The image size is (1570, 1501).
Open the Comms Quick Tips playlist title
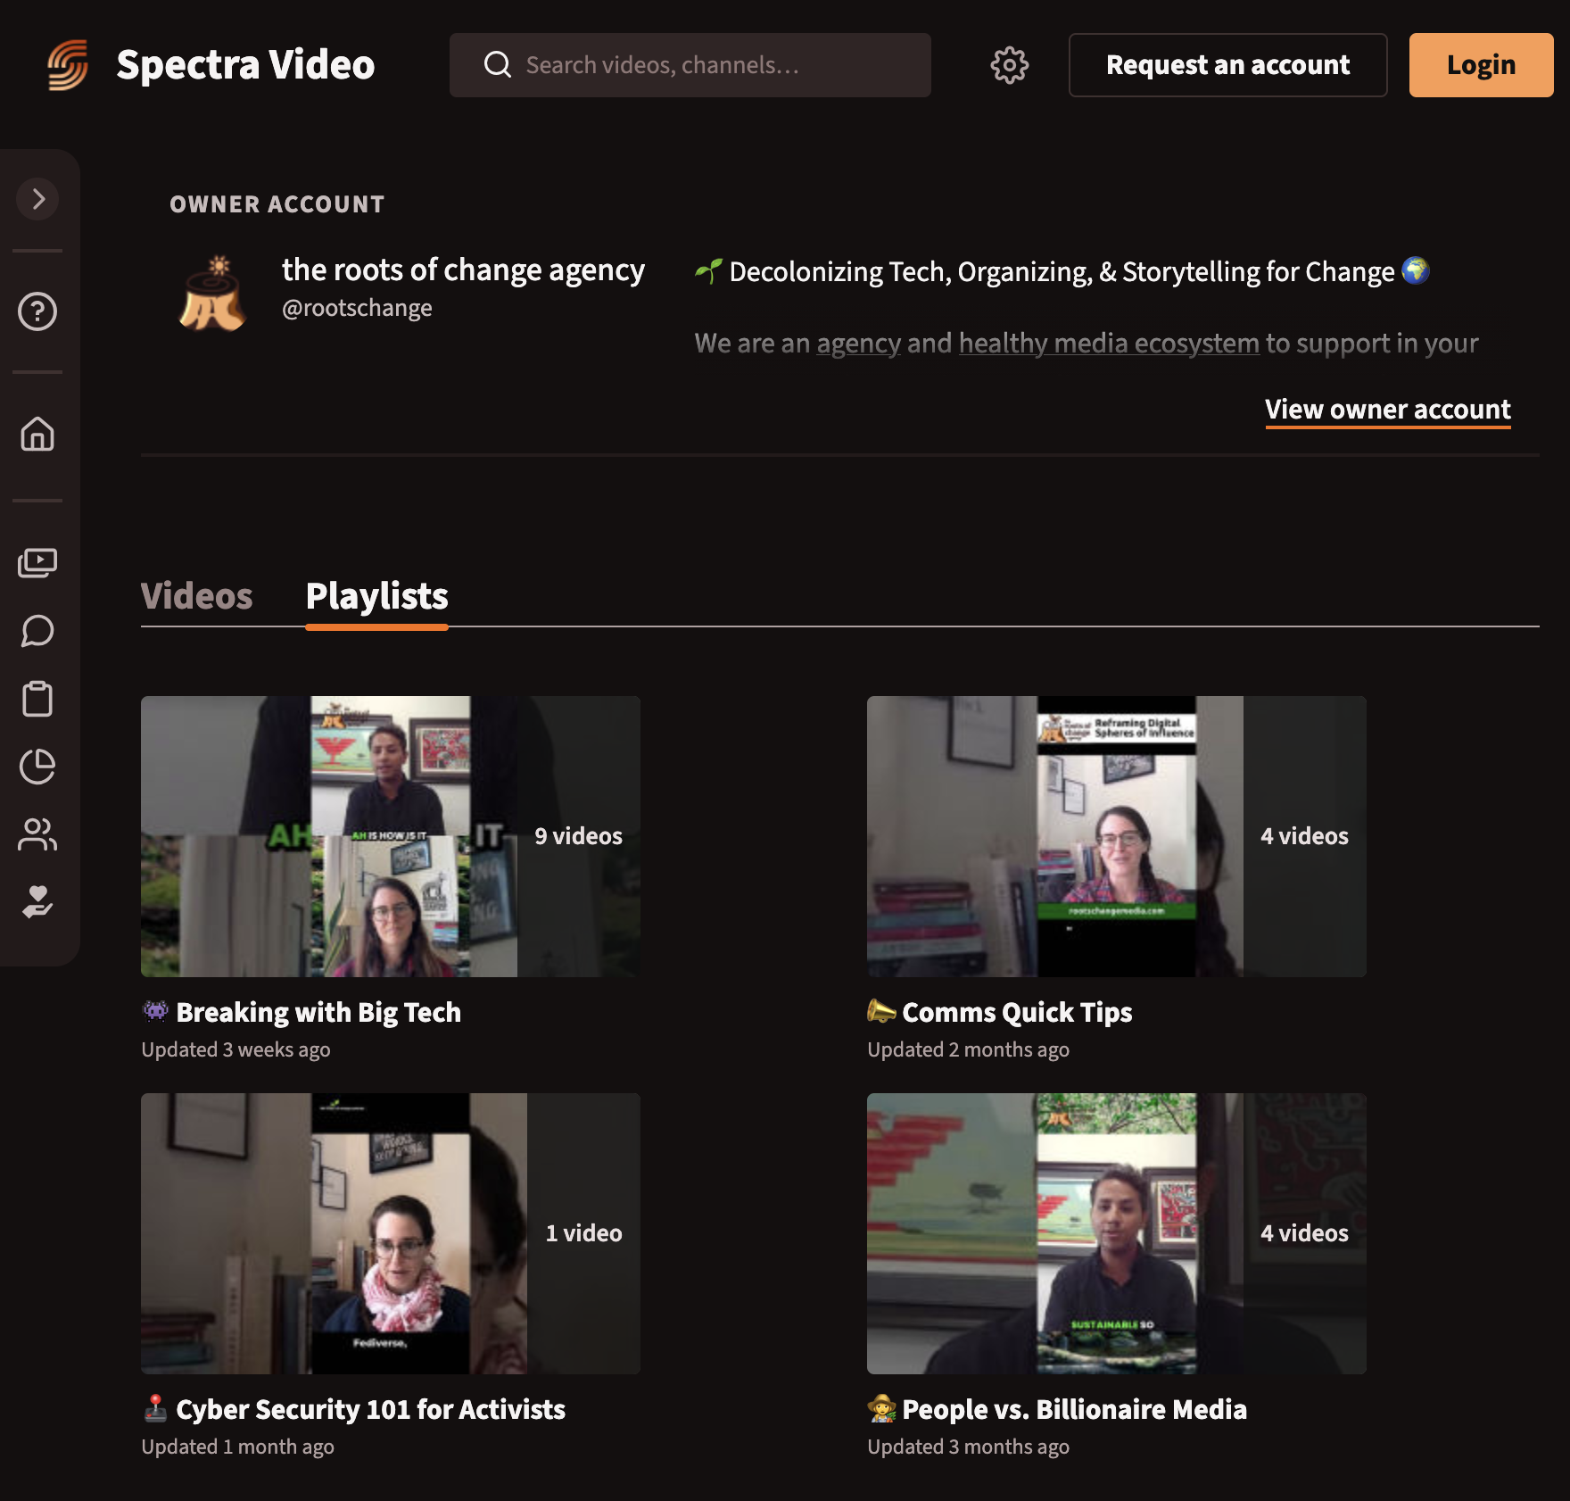pos(1016,1013)
